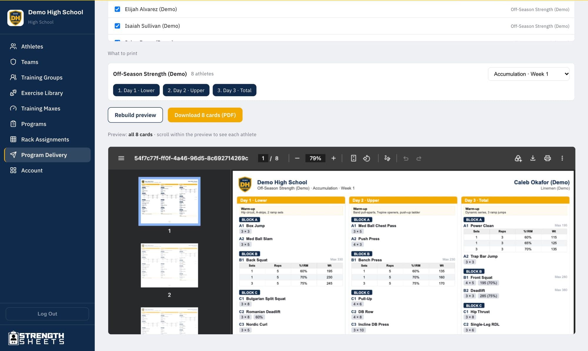
Task: Click the undo arrow in PDF toolbar
Action: tap(406, 158)
